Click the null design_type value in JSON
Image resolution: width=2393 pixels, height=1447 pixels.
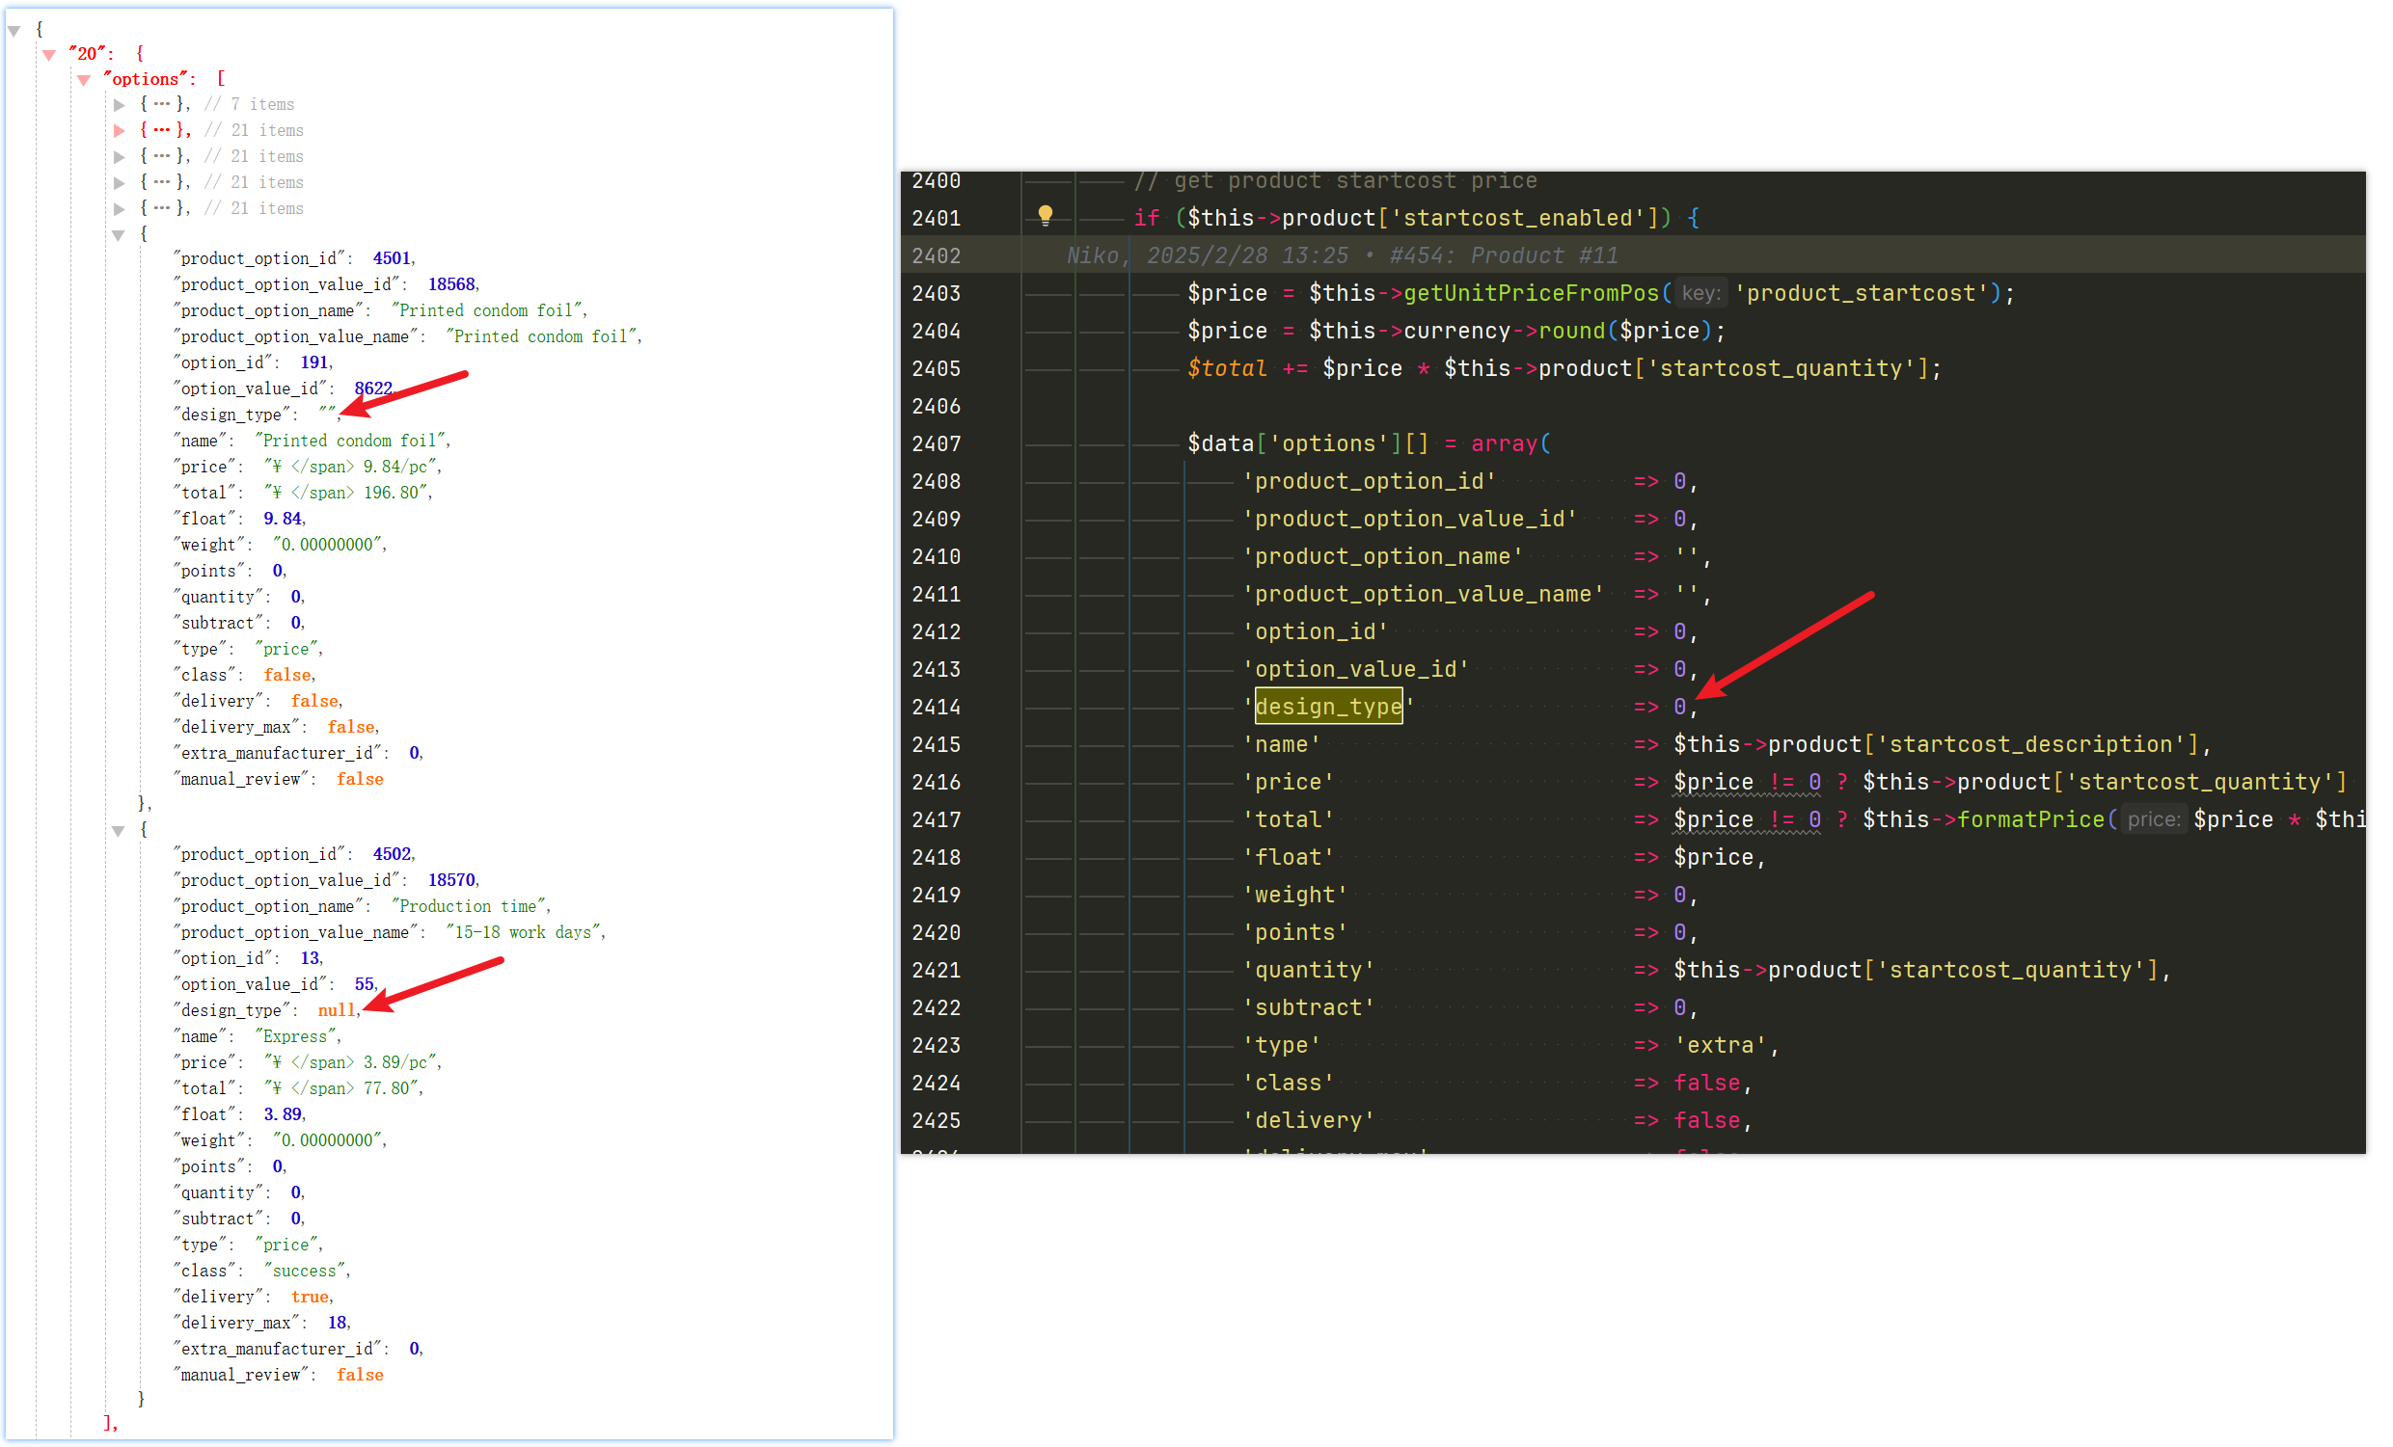(x=336, y=1010)
